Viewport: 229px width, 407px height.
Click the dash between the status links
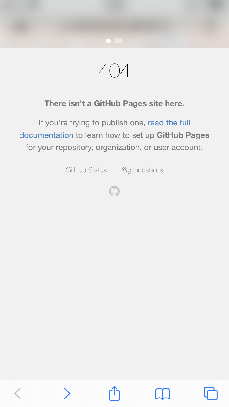pyautogui.click(x=114, y=171)
